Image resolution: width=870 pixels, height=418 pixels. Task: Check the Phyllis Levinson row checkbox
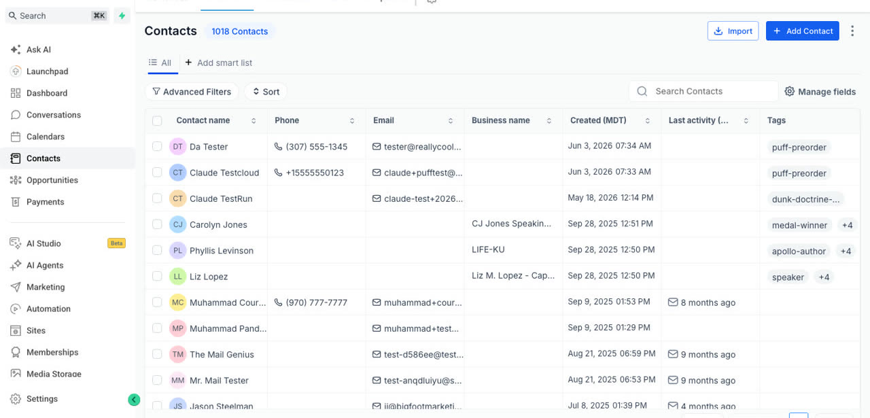tap(157, 250)
